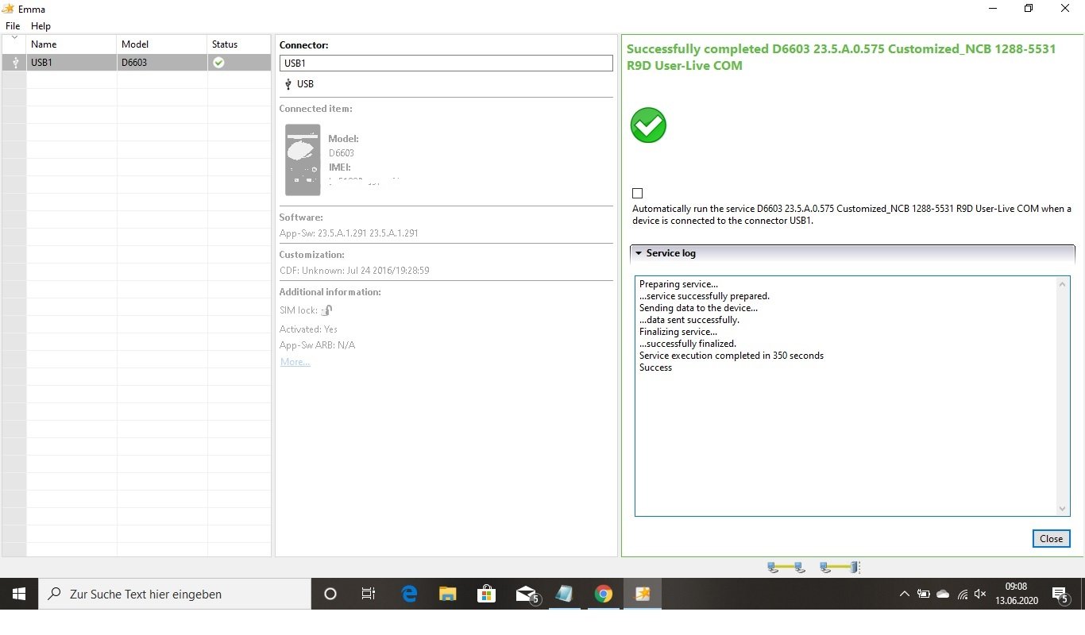Open the File menu
Screen dimensions: 1085x635
[13, 26]
